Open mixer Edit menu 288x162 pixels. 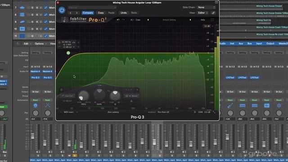27,44
